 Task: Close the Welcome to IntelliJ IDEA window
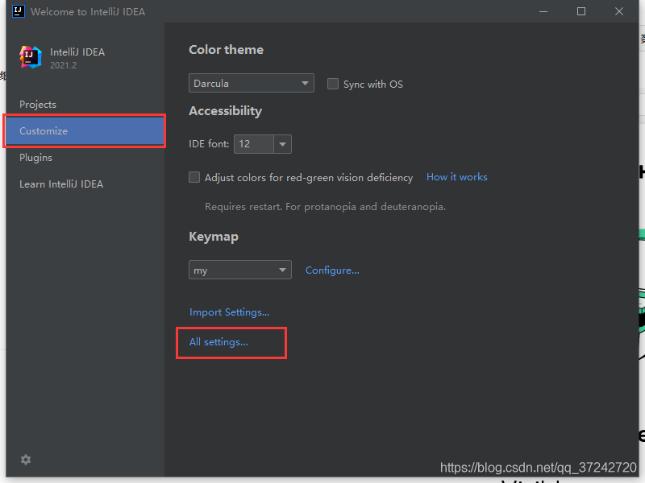pos(619,11)
